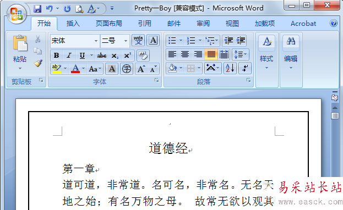The width and height of the screenshot is (343, 210).
Task: Open Word help
Action: (x=334, y=23)
